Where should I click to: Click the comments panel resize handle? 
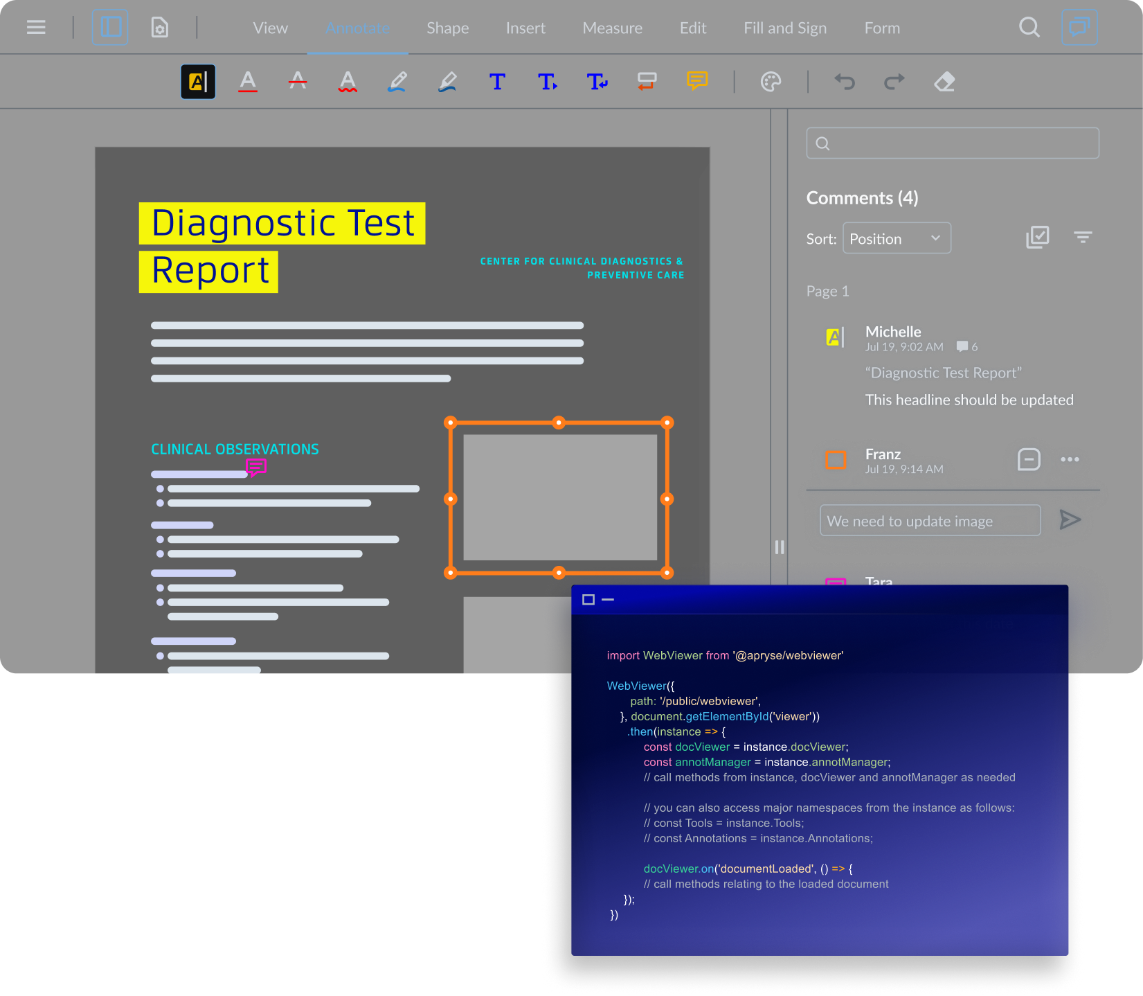tap(780, 547)
